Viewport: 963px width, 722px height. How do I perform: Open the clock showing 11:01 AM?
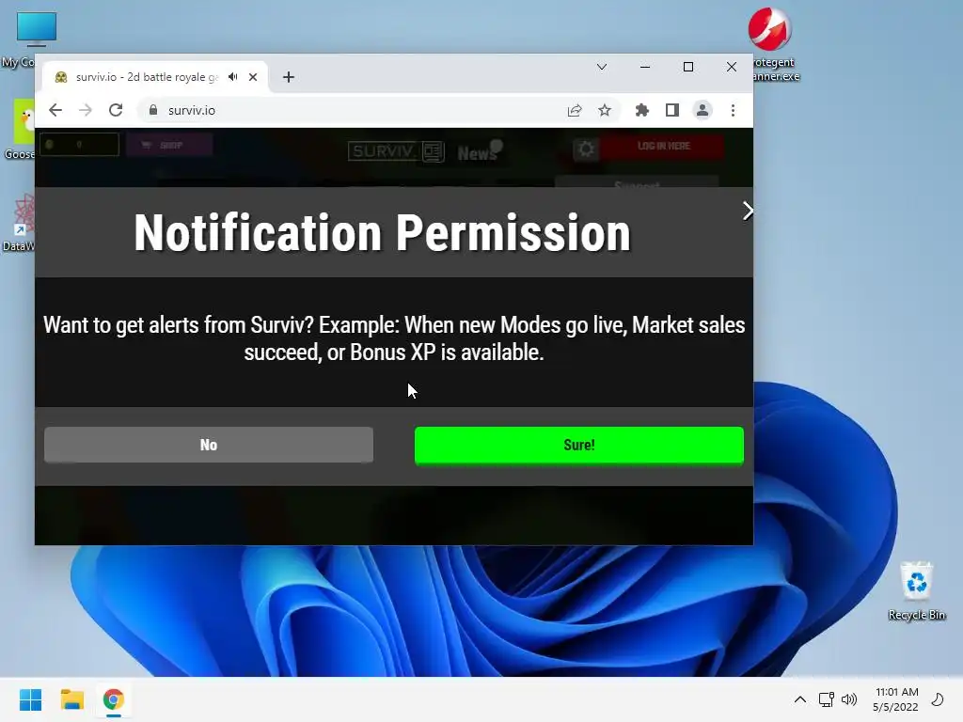click(x=895, y=699)
